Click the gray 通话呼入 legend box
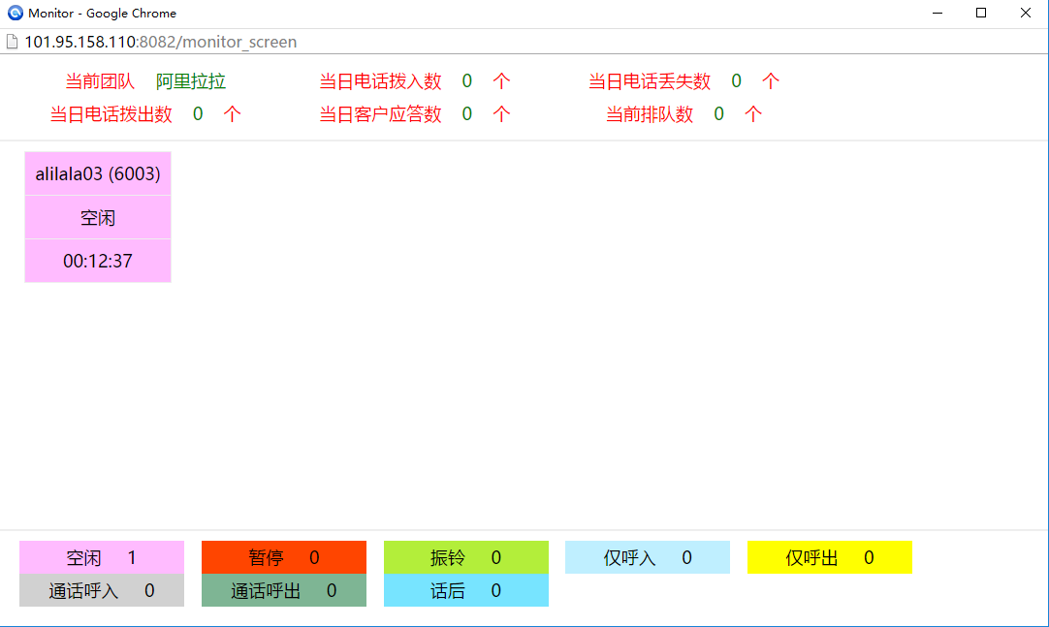1049x627 pixels. (x=102, y=590)
